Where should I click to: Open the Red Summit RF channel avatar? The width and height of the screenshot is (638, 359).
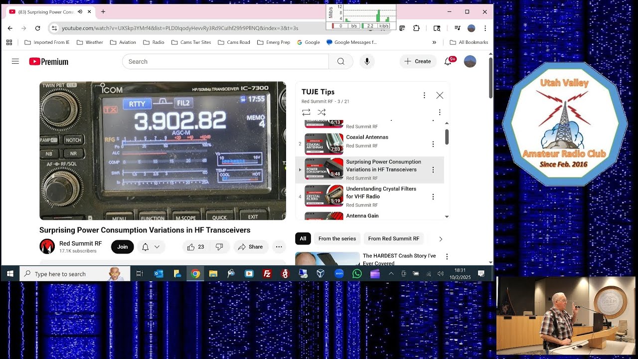(x=47, y=246)
